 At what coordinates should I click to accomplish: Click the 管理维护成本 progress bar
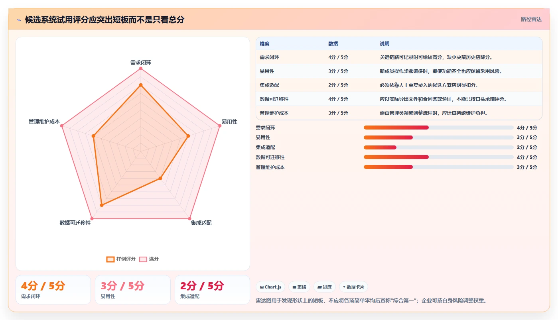(x=439, y=167)
